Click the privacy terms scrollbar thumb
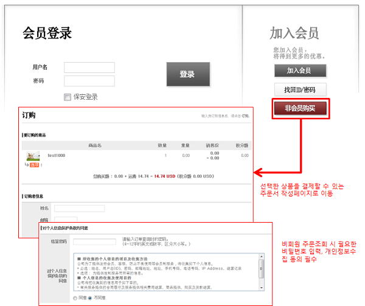Screen dimensions: 365x306 tap(262, 269)
